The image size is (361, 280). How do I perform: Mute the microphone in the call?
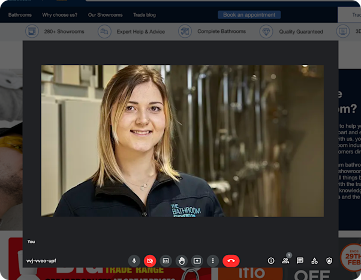[134, 261]
